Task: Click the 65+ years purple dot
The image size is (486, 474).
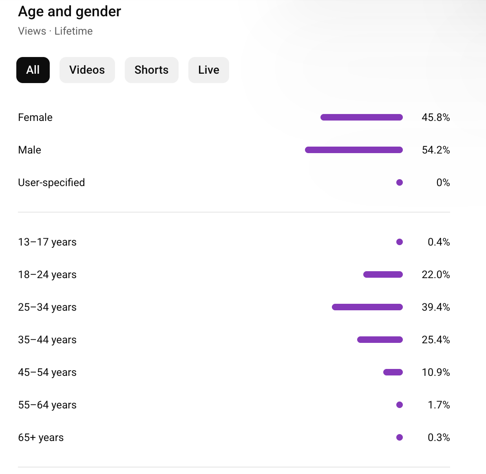Action: click(400, 437)
